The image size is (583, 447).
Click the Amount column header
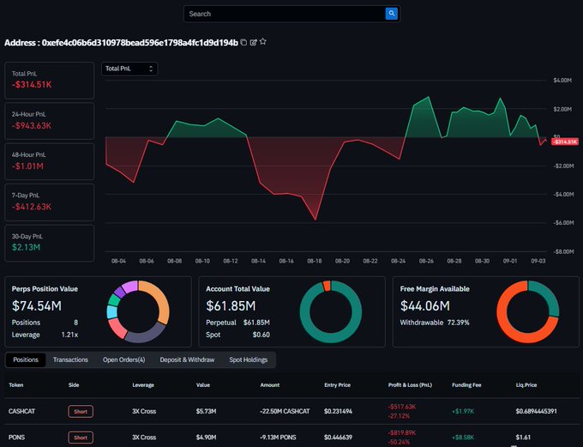click(270, 385)
